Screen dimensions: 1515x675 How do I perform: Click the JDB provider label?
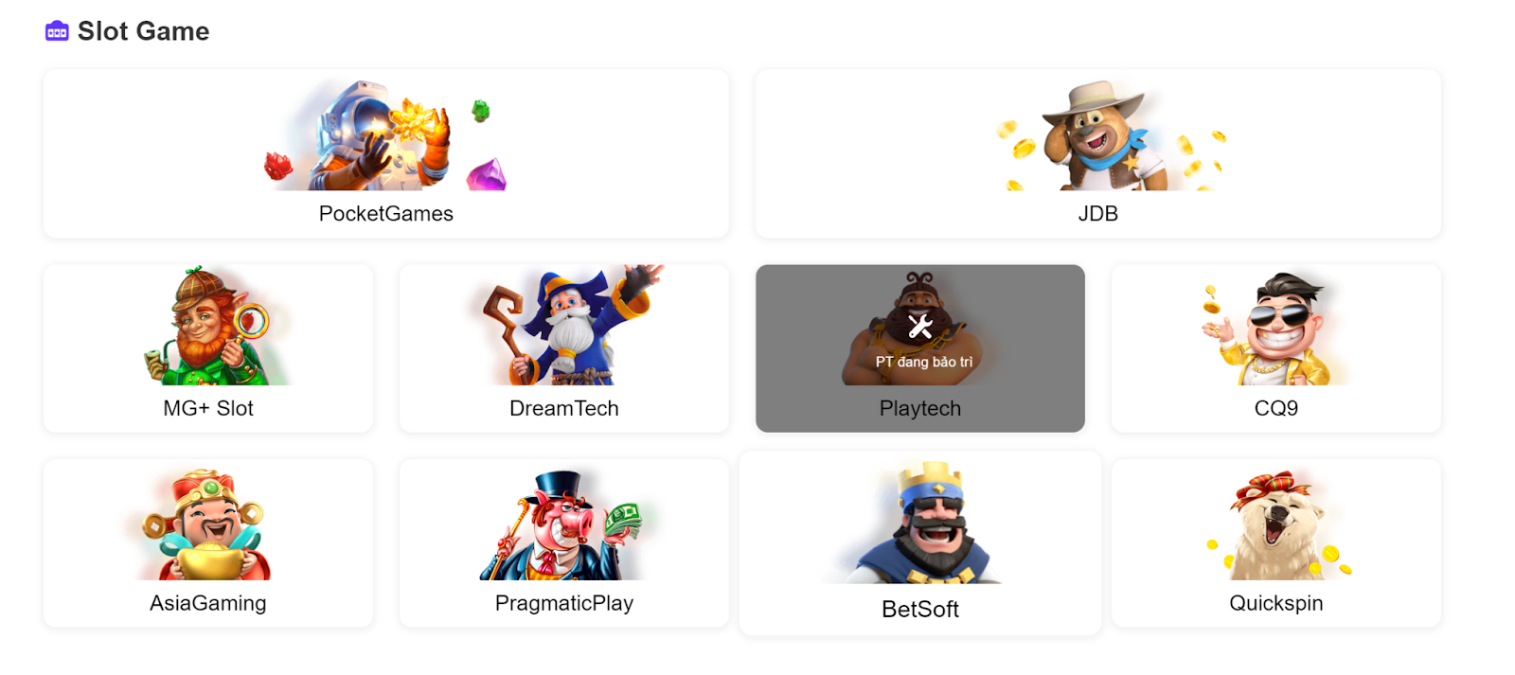click(x=1098, y=214)
